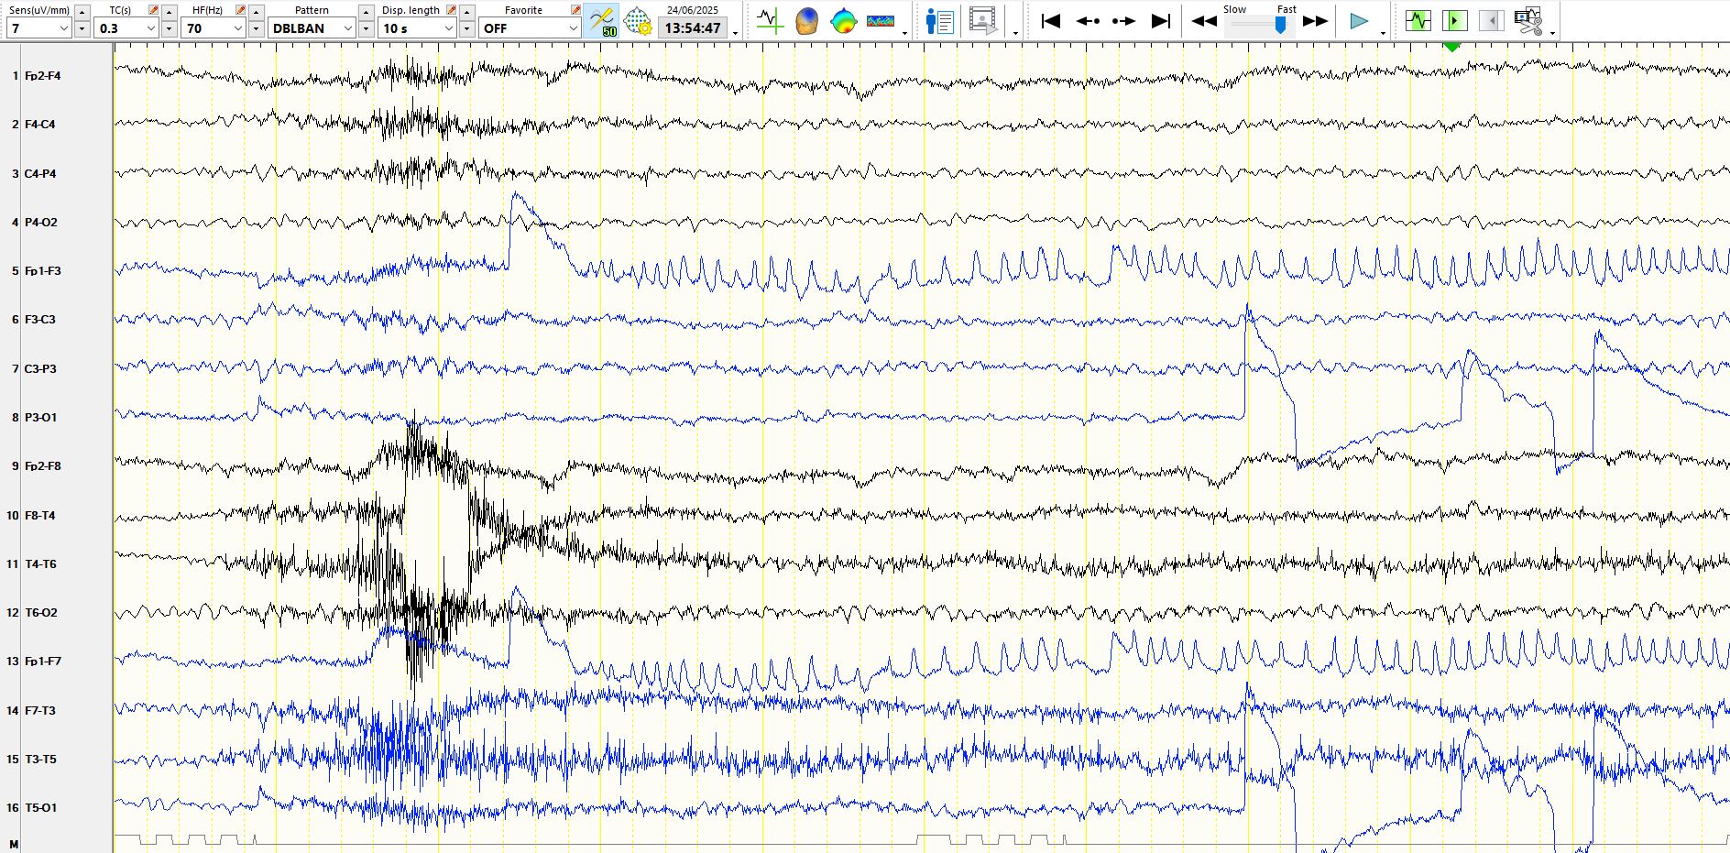Select the Fp1-F3 channel label

tap(42, 271)
